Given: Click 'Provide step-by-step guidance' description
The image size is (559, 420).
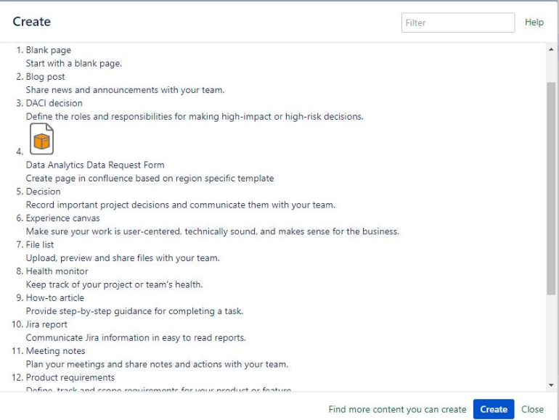Looking at the screenshot, I should pyautogui.click(x=134, y=311).
